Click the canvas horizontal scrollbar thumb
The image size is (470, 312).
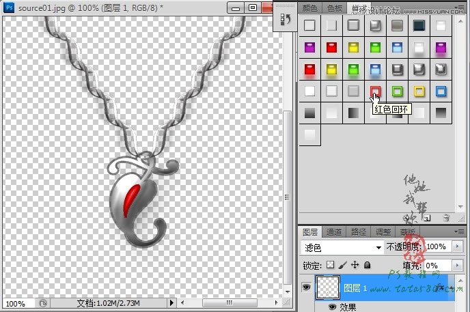230,302
